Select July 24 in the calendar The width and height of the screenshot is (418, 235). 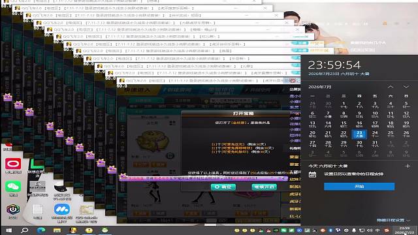pyautogui.click(x=375, y=134)
